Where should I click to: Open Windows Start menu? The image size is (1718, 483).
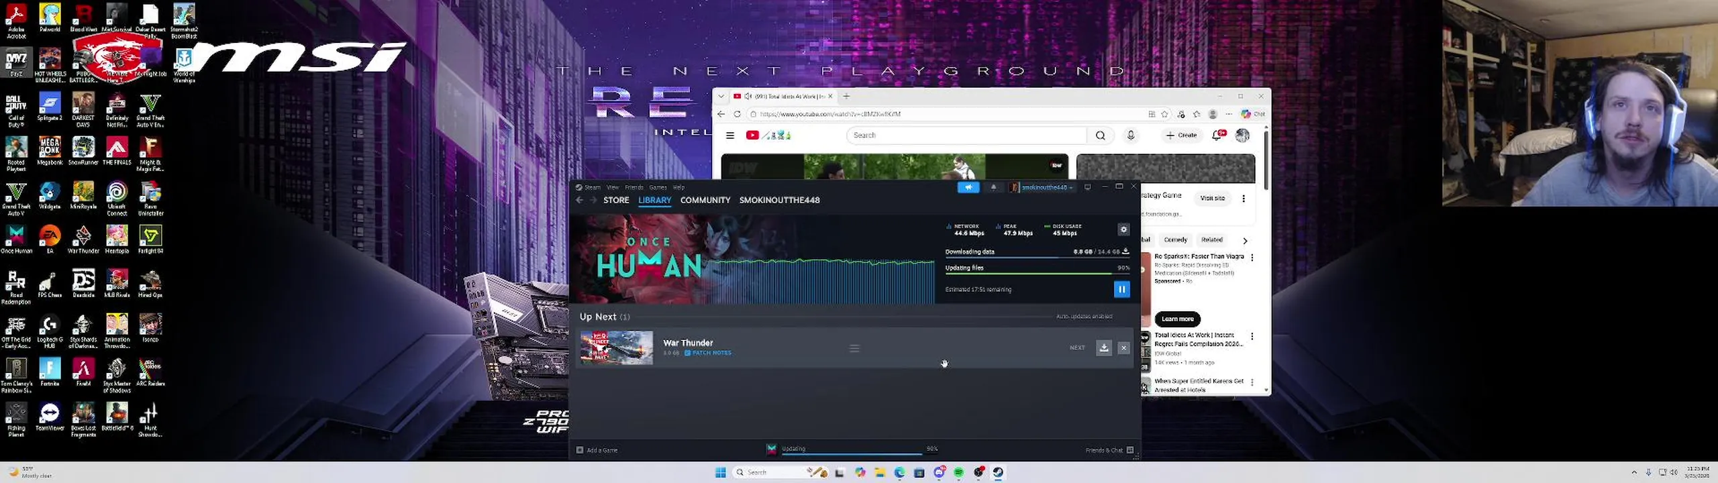tap(721, 472)
